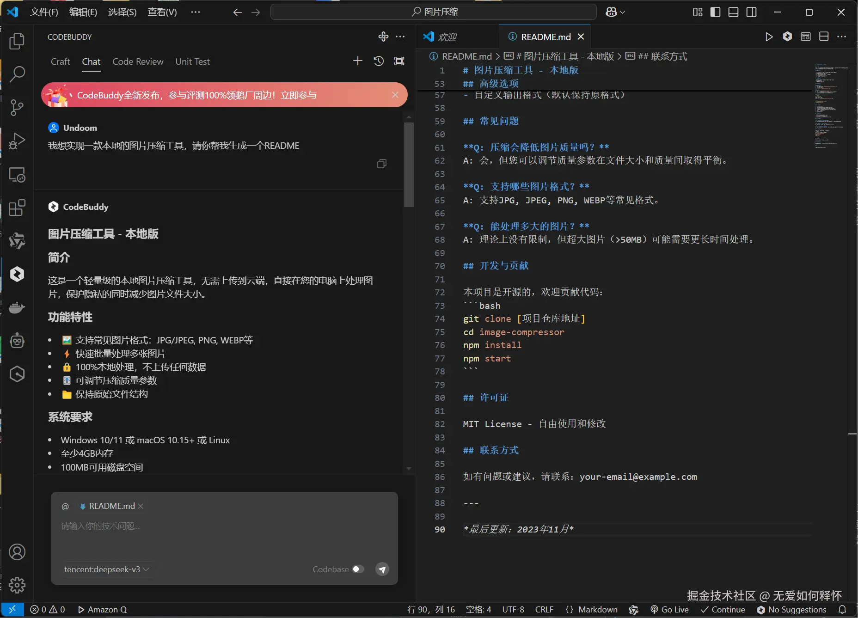Click Continue in status bar
The height and width of the screenshot is (618, 858).
pyautogui.click(x=723, y=610)
